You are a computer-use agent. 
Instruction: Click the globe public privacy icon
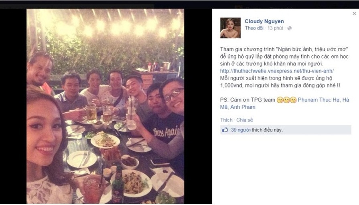coord(289,28)
